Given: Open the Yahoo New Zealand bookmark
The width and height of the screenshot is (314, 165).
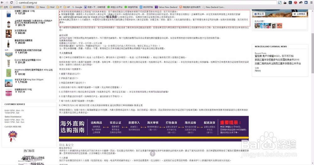Looking at the screenshot, I should pyautogui.click(x=166, y=7).
